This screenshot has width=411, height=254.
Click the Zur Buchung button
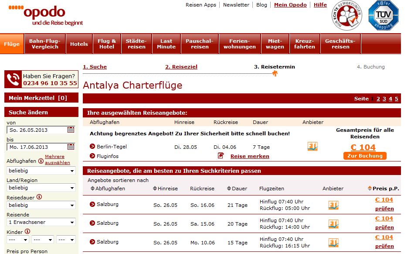point(365,156)
